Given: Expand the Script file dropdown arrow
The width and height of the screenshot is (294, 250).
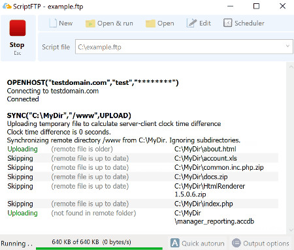Looking at the screenshot, I should [x=287, y=46].
